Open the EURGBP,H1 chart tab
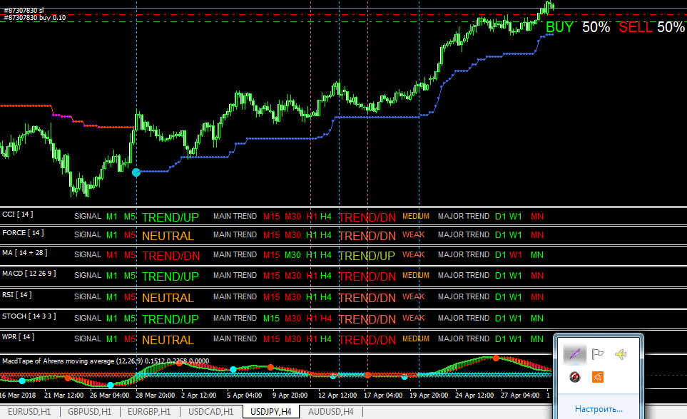Viewport: 687px width, 419px height. pyautogui.click(x=149, y=412)
